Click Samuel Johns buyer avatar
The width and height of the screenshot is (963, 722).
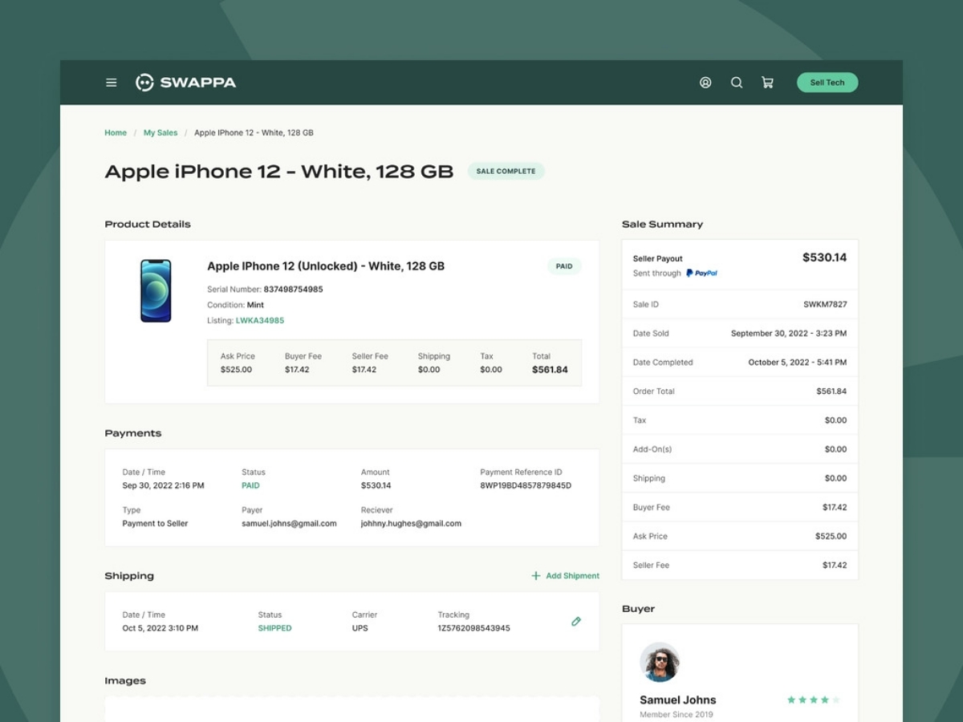coord(660,663)
